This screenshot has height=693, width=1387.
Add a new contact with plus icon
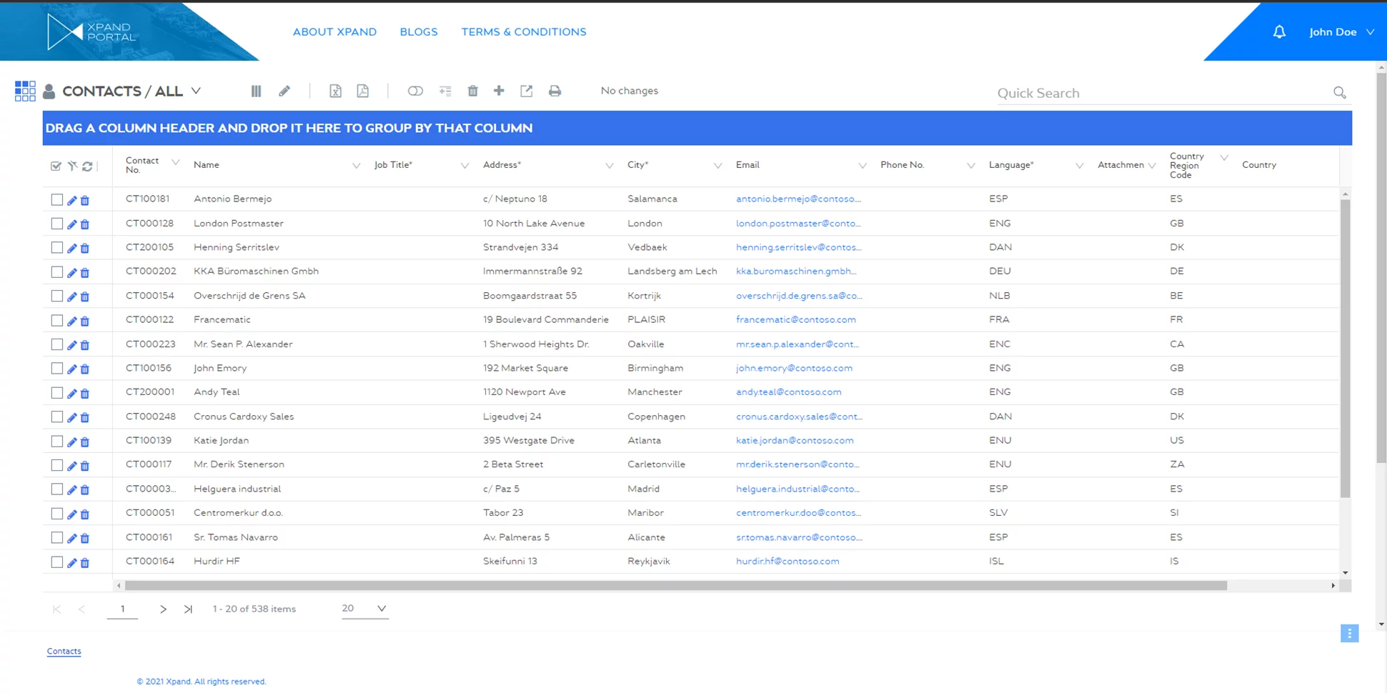(499, 91)
